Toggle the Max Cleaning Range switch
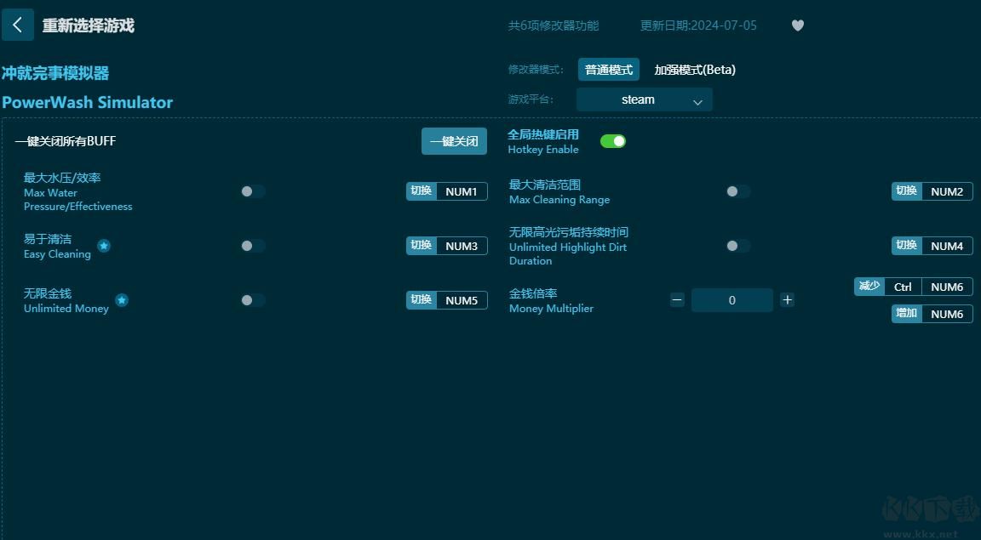Screen dimensions: 981x540 tap(737, 191)
